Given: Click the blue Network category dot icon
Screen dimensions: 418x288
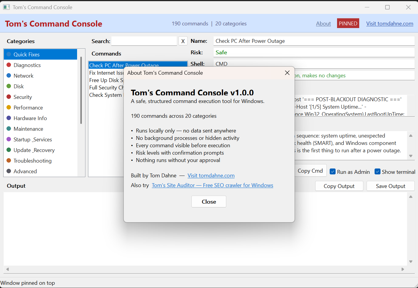Looking at the screenshot, I should tap(9, 76).
